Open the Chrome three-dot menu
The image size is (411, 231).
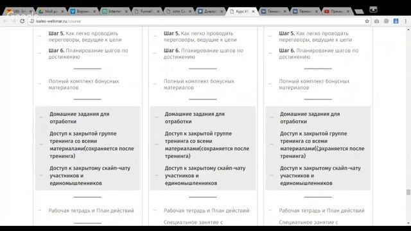click(x=405, y=21)
